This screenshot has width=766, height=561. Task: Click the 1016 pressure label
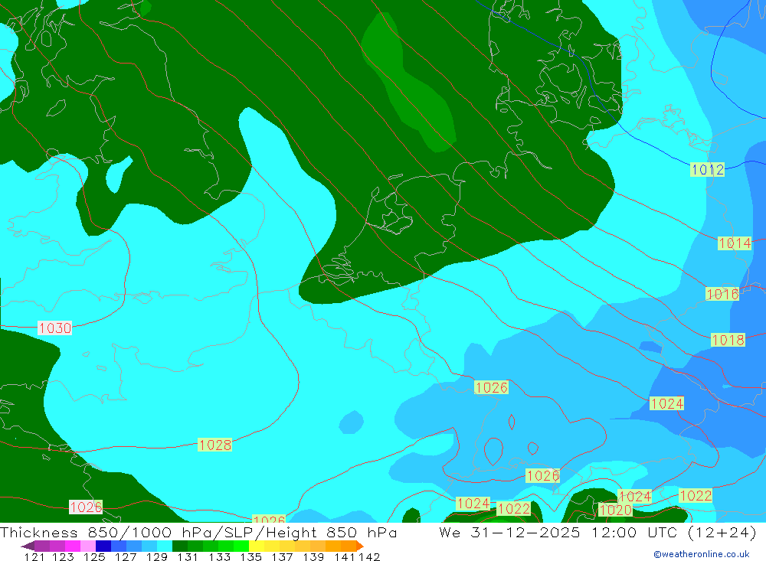tap(722, 294)
